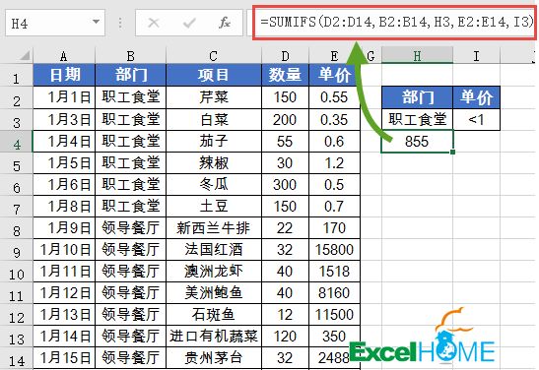Select price cell 1518
The image size is (539, 370).
[334, 272]
